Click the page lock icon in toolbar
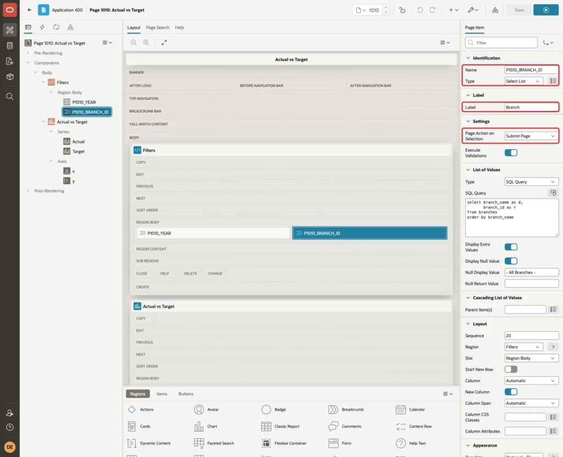563x457 pixels. 402,10
